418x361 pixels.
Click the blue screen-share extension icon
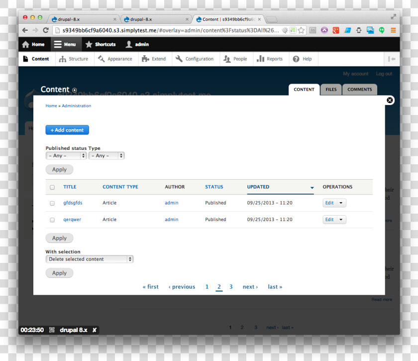coord(370,30)
